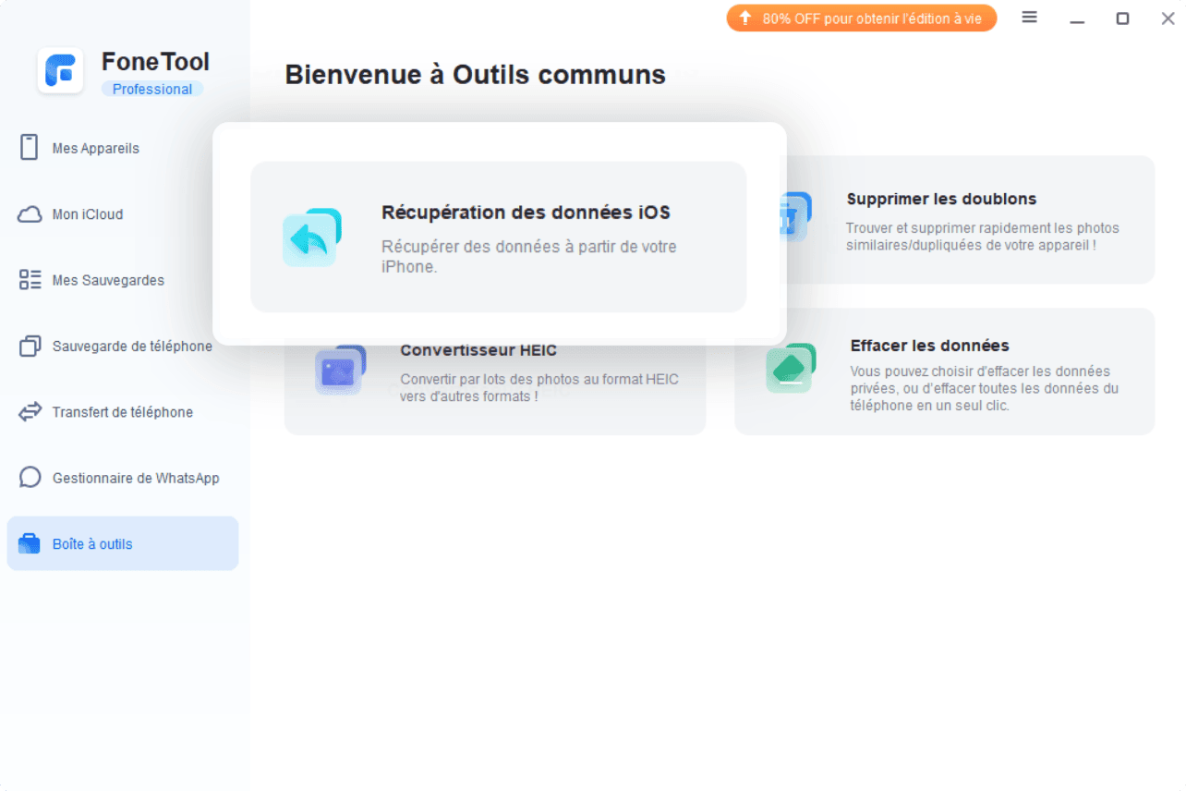This screenshot has height=791, width=1186.
Task: Click the Boîte à outils toolbox icon
Action: pos(30,544)
